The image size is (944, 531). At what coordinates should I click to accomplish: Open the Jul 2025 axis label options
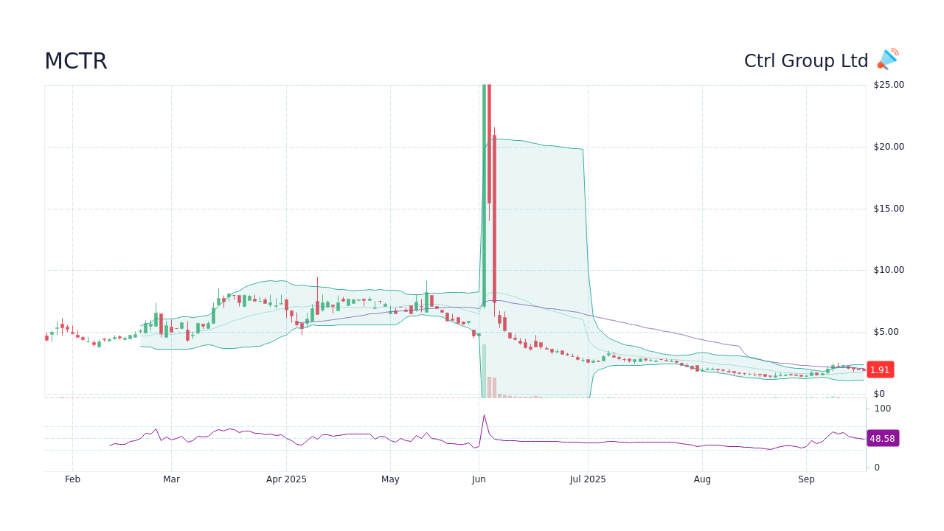coord(587,479)
